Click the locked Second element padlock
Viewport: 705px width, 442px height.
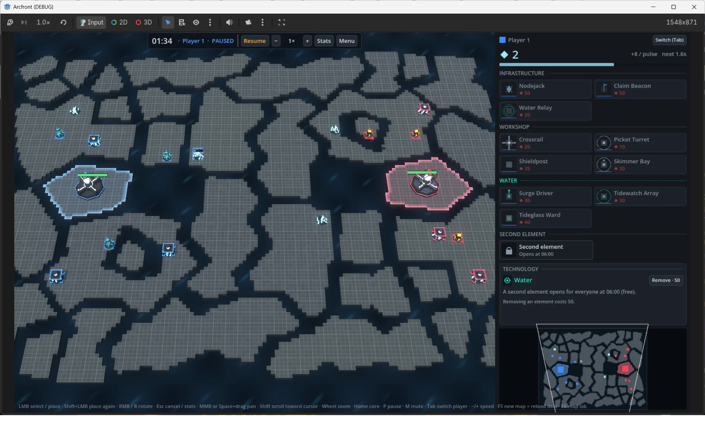pos(509,250)
